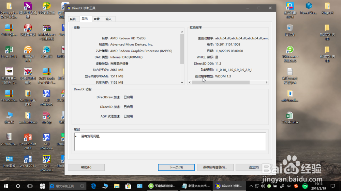The image size is (341, 191).
Task: Select Keil uVision5 desktop shortcut
Action: coord(46,98)
